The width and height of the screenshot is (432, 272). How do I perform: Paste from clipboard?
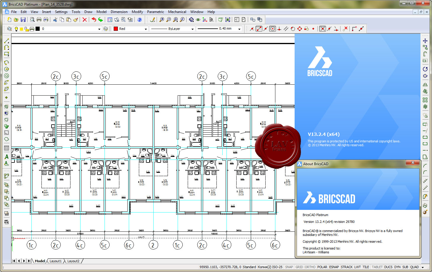69,20
